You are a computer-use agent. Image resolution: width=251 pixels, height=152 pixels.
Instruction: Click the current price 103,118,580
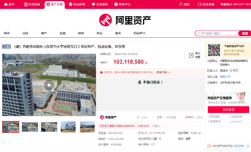pos(129,62)
